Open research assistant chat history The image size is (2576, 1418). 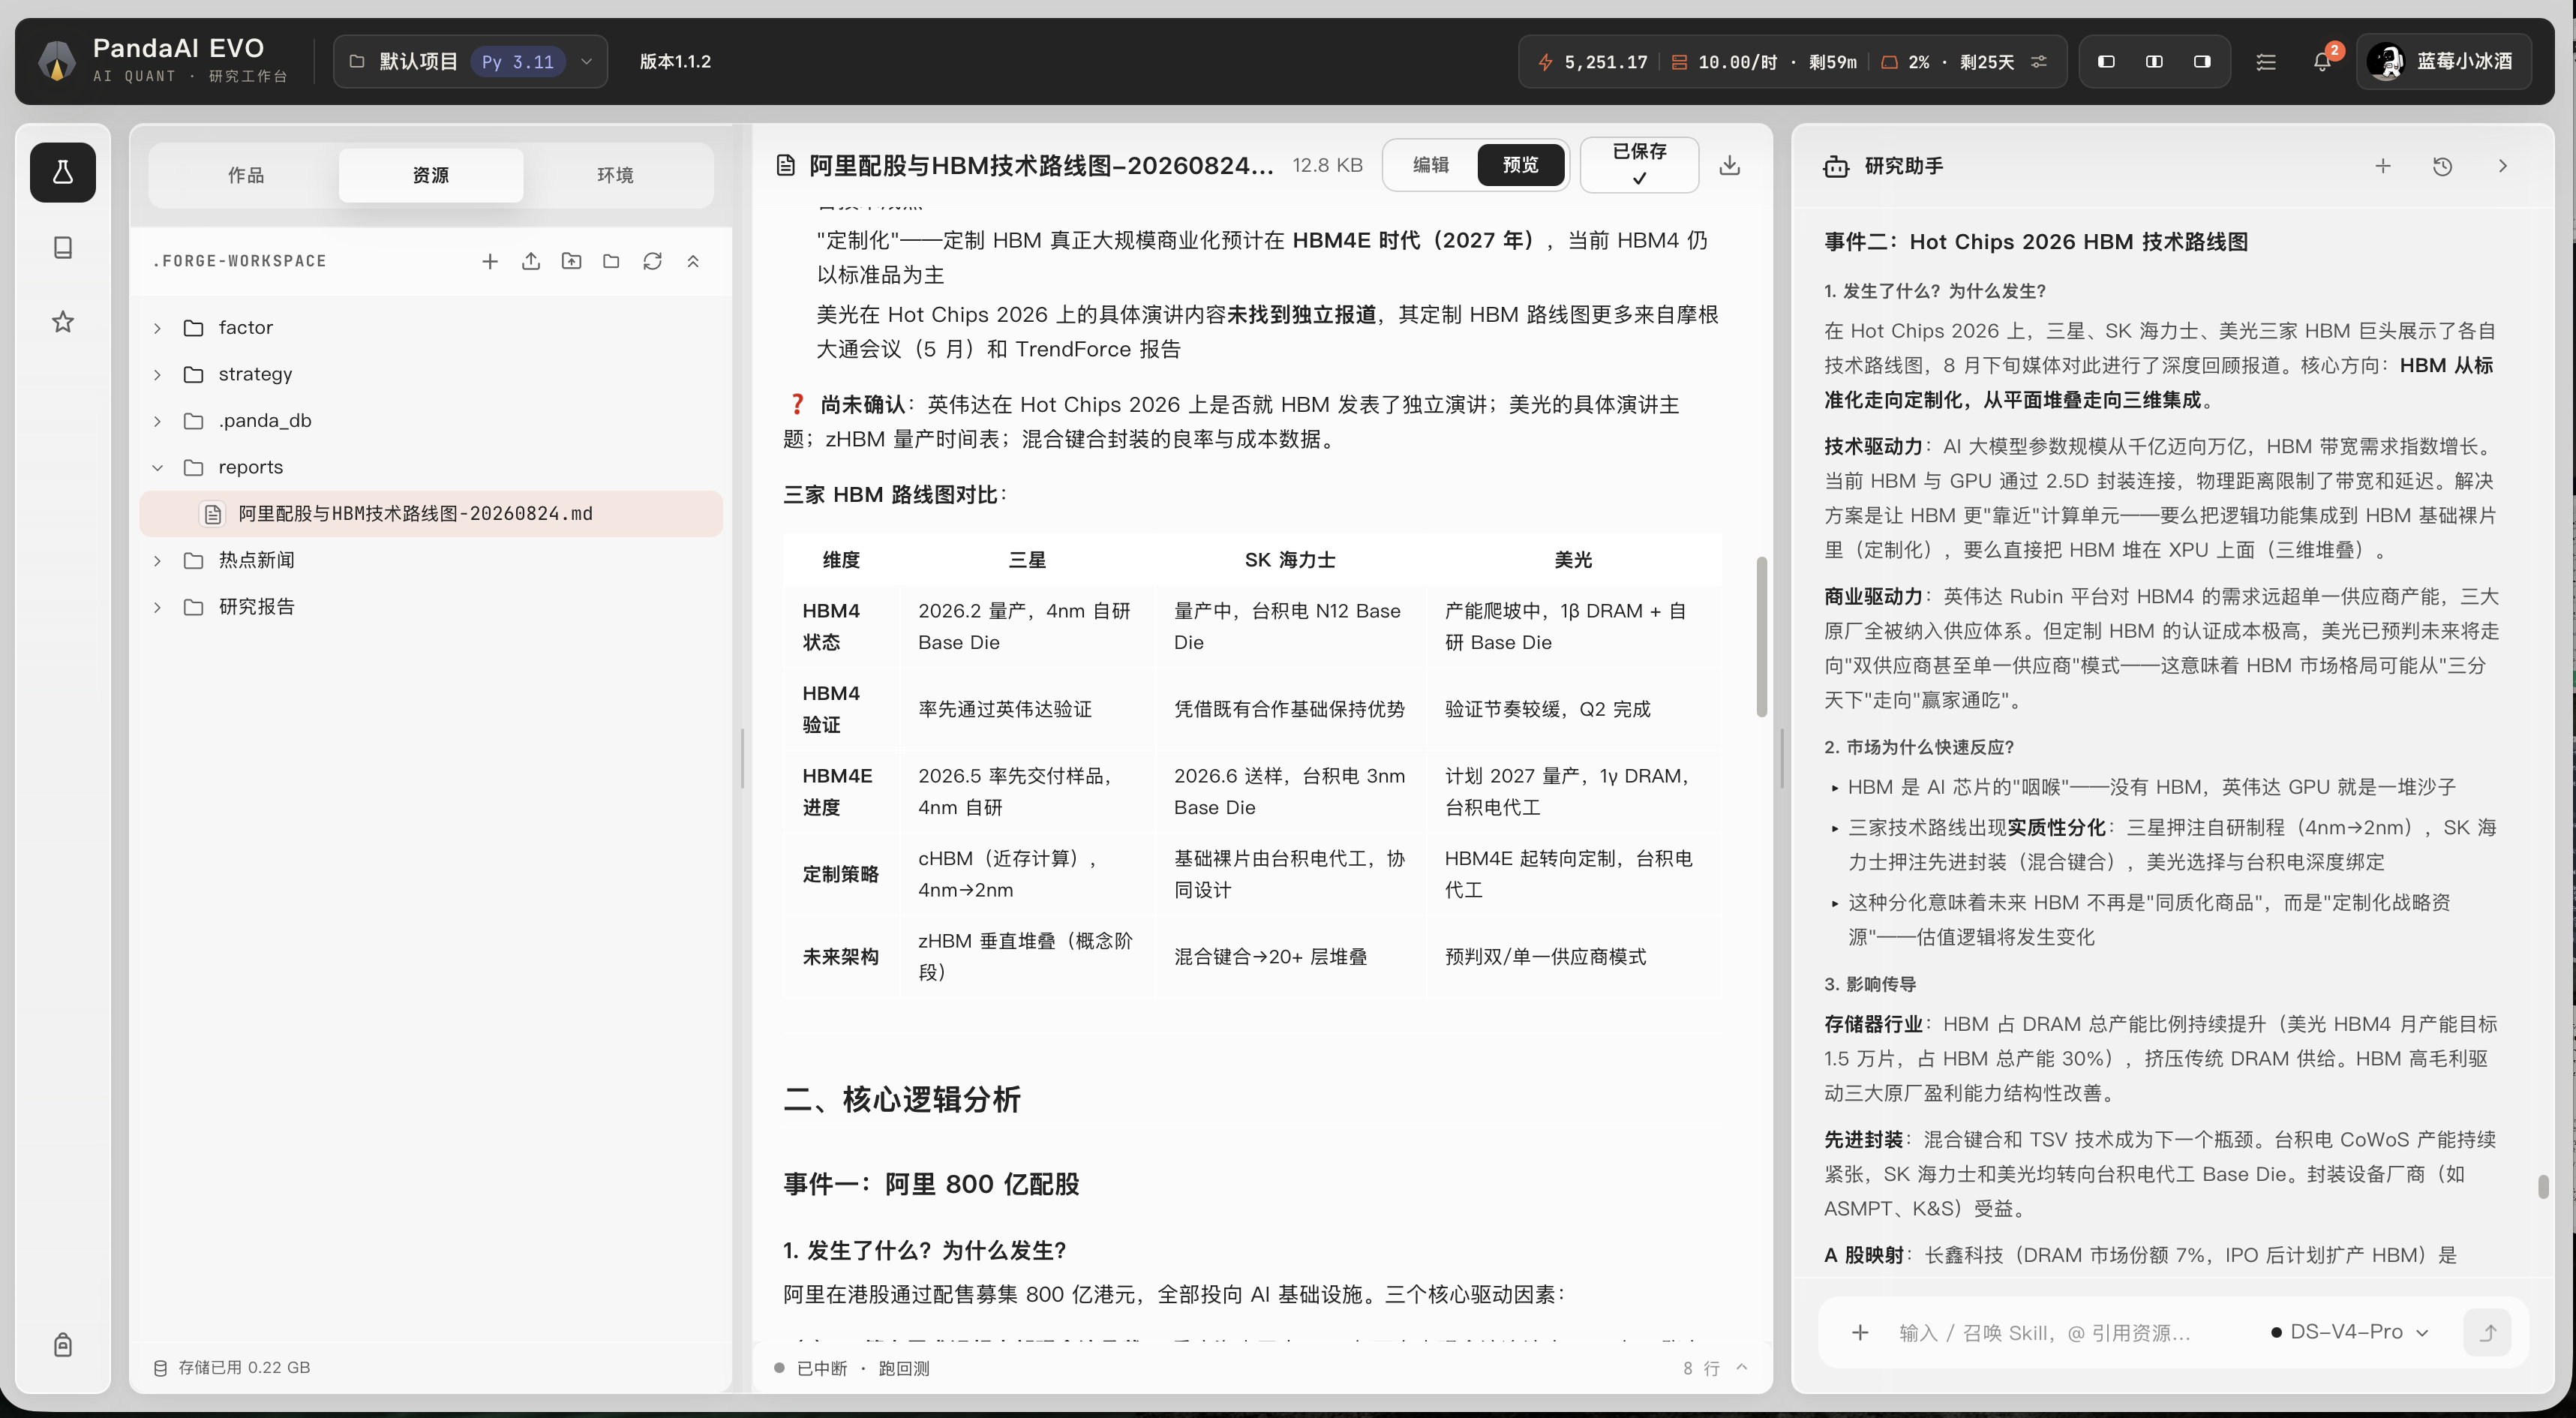2442,166
